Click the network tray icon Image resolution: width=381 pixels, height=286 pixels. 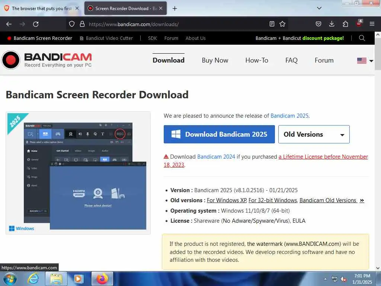tap(334, 279)
